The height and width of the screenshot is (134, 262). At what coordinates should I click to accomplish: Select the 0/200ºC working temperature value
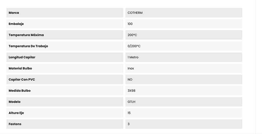coord(134,46)
